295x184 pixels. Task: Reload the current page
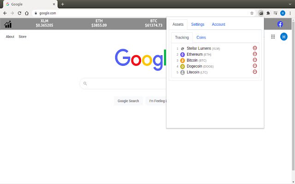19,13
